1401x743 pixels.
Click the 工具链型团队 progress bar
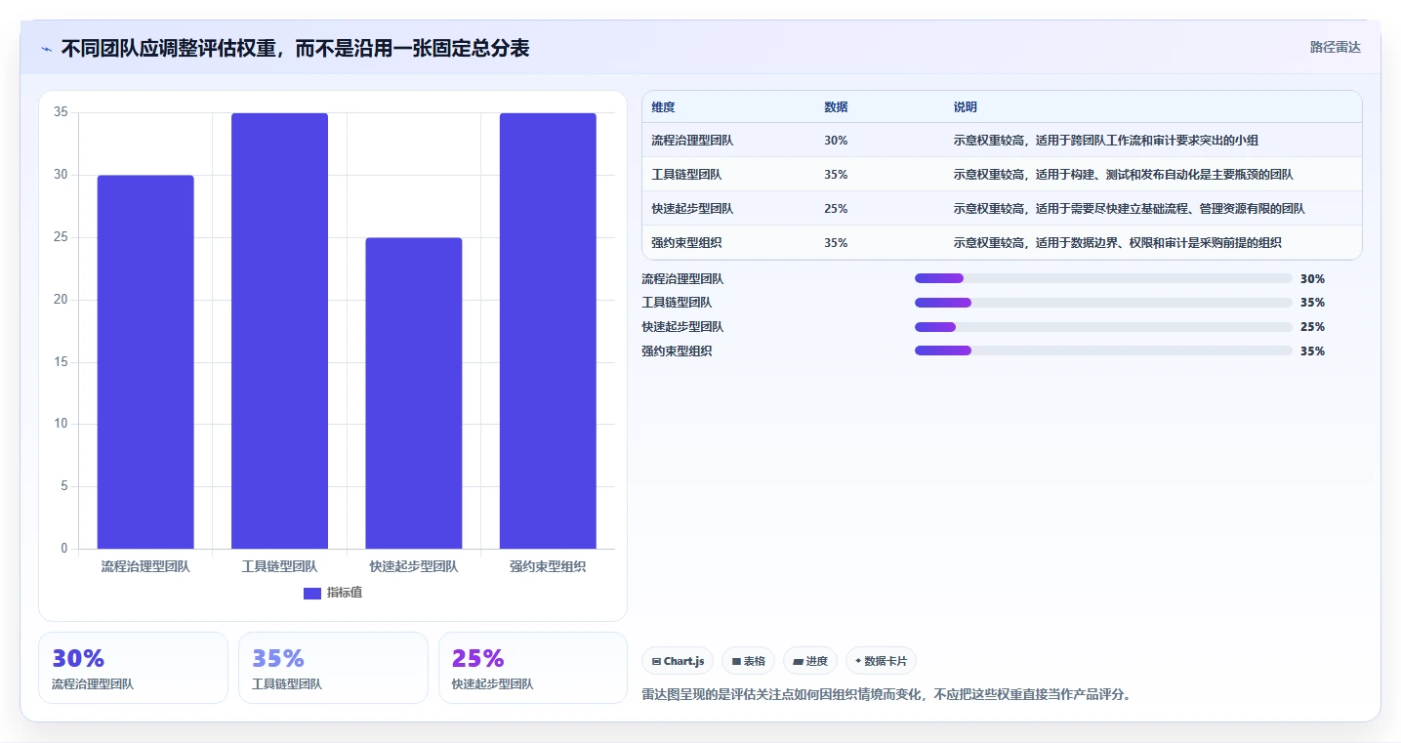pyautogui.click(x=1103, y=303)
